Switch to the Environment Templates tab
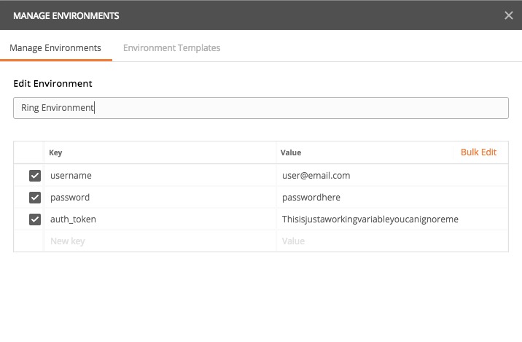Image resolution: width=522 pixels, height=342 pixels. coord(171,48)
